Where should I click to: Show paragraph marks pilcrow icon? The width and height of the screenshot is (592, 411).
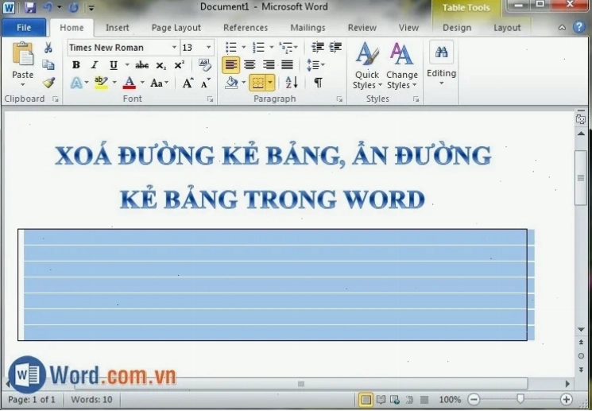(x=319, y=83)
